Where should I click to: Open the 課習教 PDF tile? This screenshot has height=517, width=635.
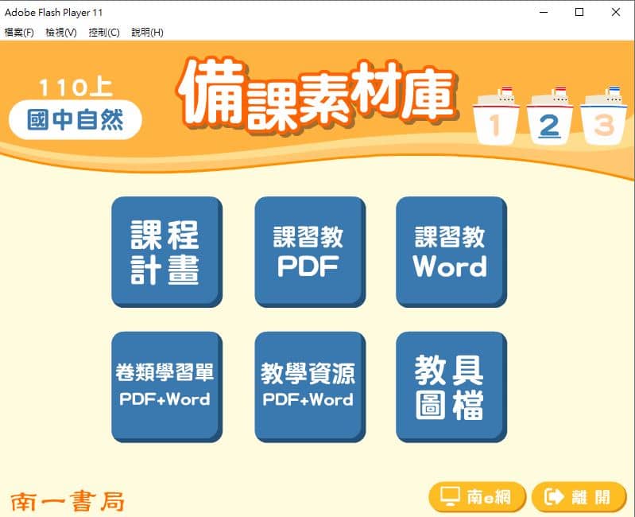310,252
